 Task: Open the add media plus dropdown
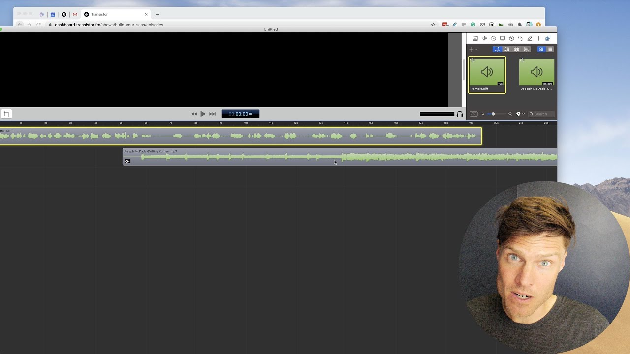point(473,49)
